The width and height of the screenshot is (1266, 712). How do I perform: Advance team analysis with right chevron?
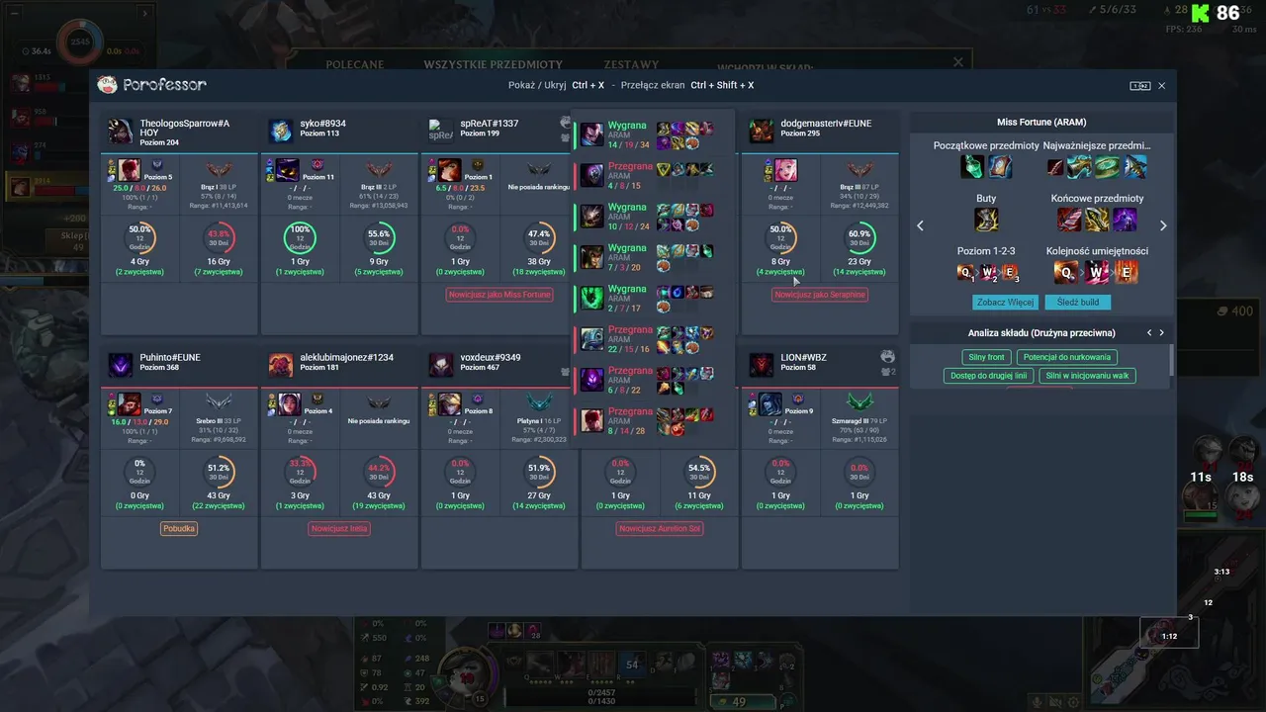[1161, 333]
